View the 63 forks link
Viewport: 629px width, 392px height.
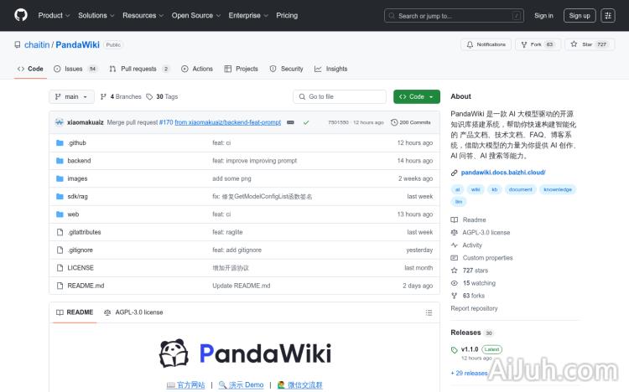(x=468, y=296)
